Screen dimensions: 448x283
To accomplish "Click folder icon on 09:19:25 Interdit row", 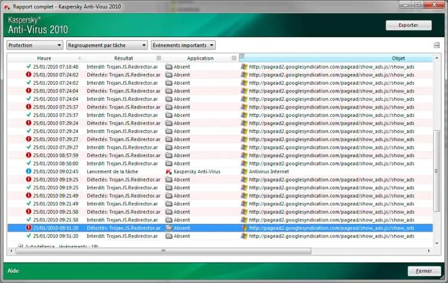I will pos(169,187).
